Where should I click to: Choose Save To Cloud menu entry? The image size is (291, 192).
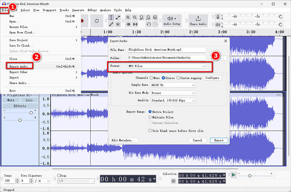[x=41, y=45]
